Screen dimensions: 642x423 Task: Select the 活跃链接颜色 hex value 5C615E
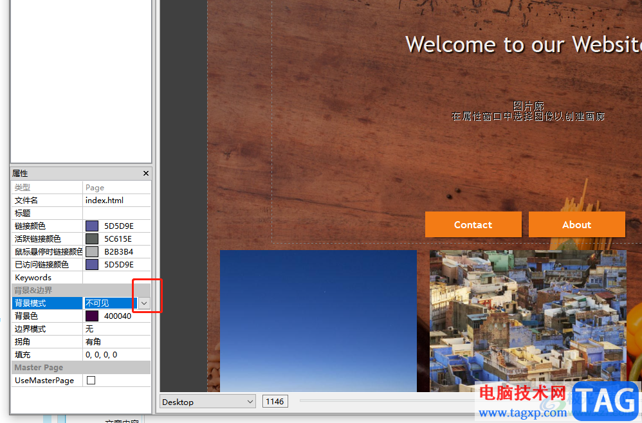coord(118,239)
